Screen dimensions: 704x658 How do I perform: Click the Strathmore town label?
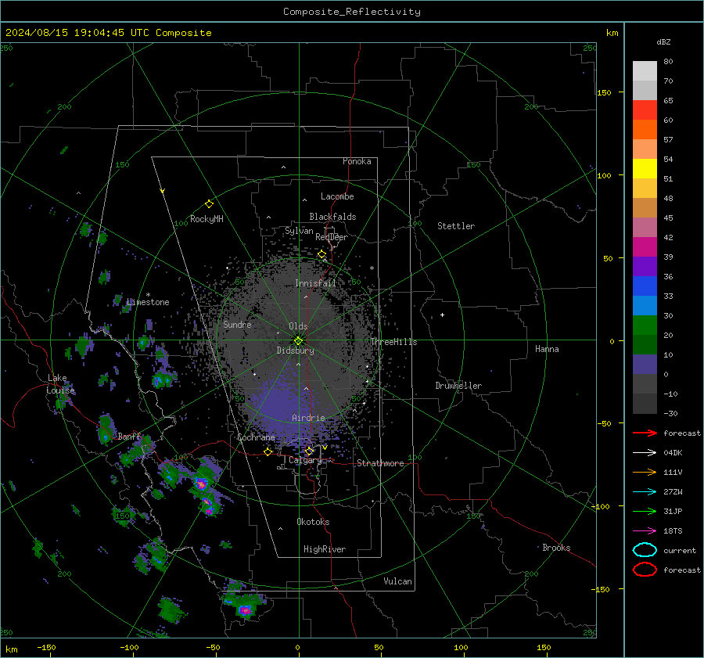point(380,463)
